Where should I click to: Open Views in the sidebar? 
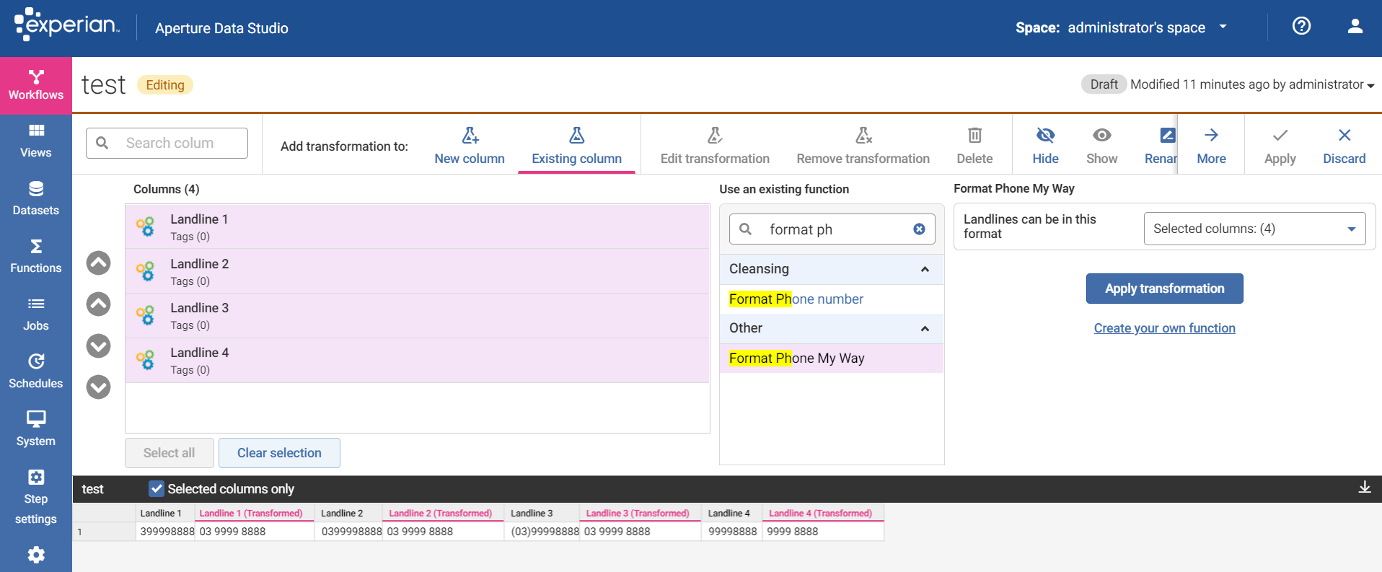[x=36, y=141]
